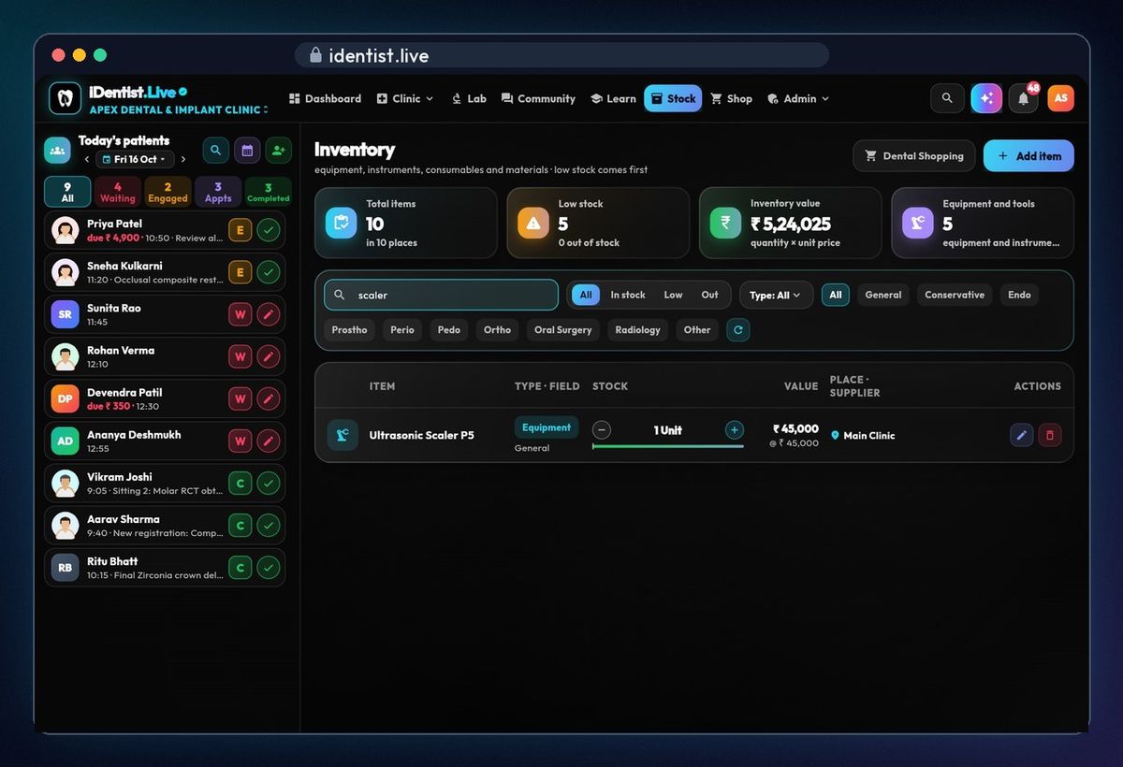Screen dimensions: 1123x767
Task: Delete the Ultrasonic Scaler P5 item
Action: click(1050, 435)
